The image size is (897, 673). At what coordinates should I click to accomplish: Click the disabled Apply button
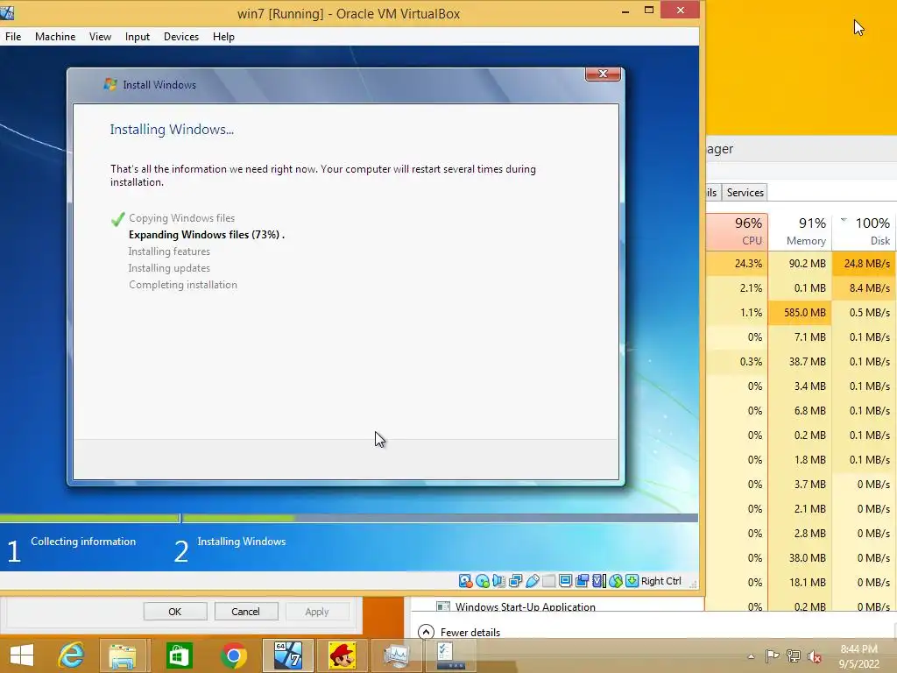(317, 611)
